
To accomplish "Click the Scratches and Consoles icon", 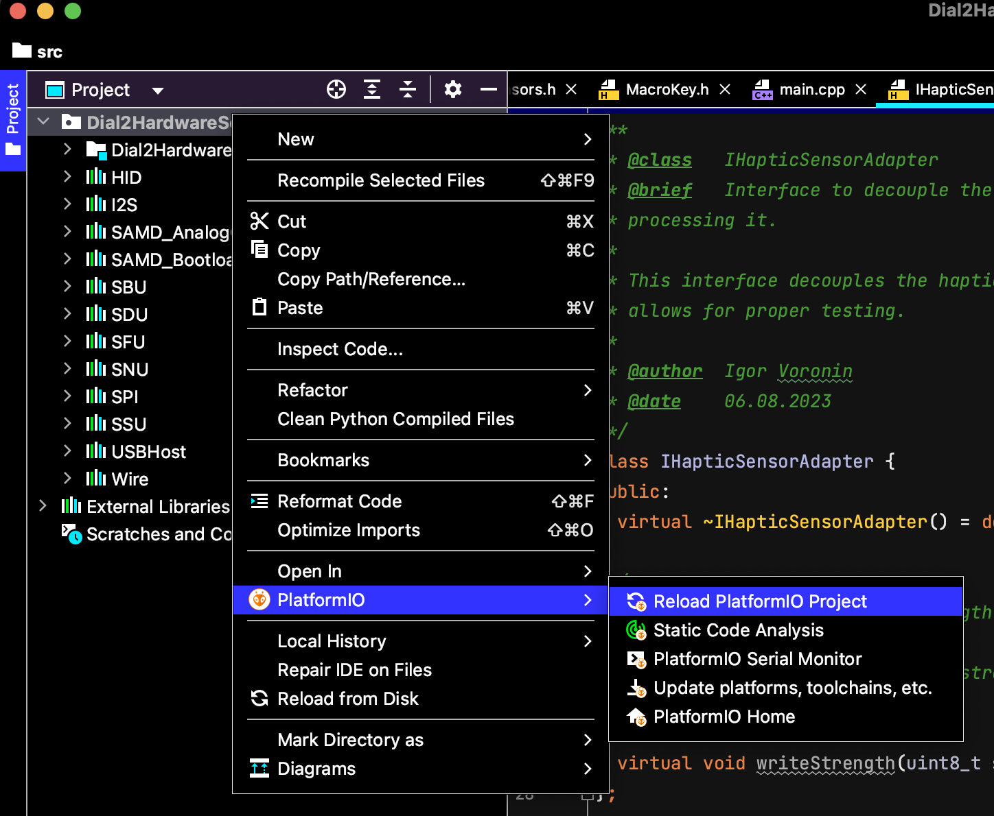I will 71,533.
